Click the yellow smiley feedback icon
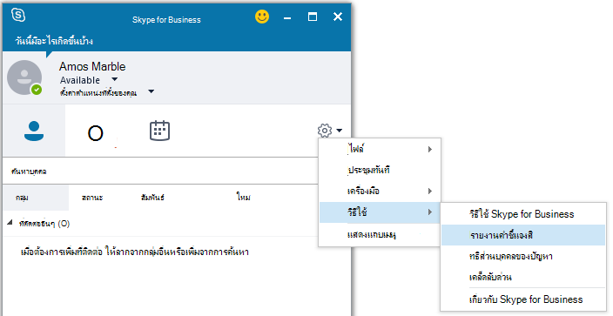The image size is (613, 316). pos(262,17)
